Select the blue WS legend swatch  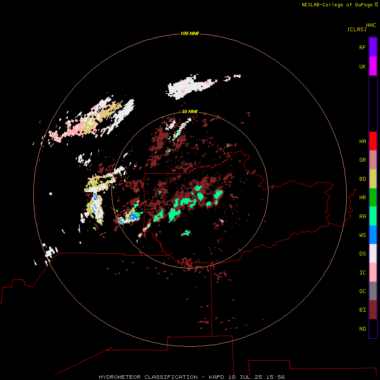[x=373, y=235]
